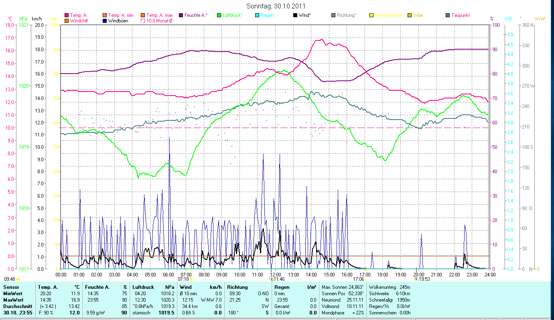The width and height of the screenshot is (554, 320).
Task: Click the current pressure 1019.5
Action: [x=167, y=313]
